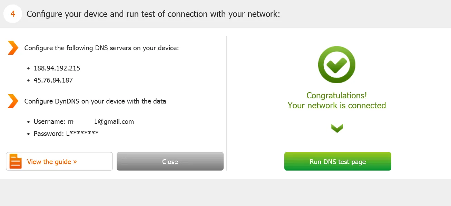Click the step 4 number circle

(13, 14)
